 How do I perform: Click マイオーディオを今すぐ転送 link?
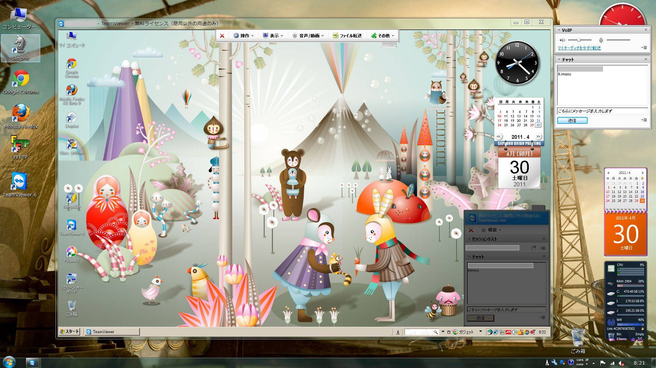pos(579,48)
